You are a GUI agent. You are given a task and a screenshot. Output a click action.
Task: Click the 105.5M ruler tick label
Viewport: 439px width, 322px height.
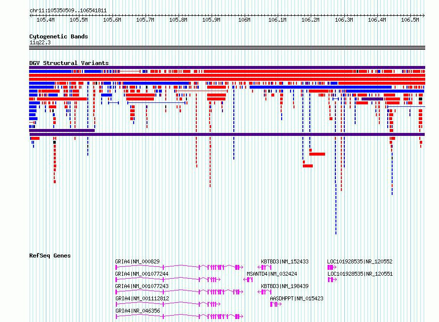click(x=78, y=20)
